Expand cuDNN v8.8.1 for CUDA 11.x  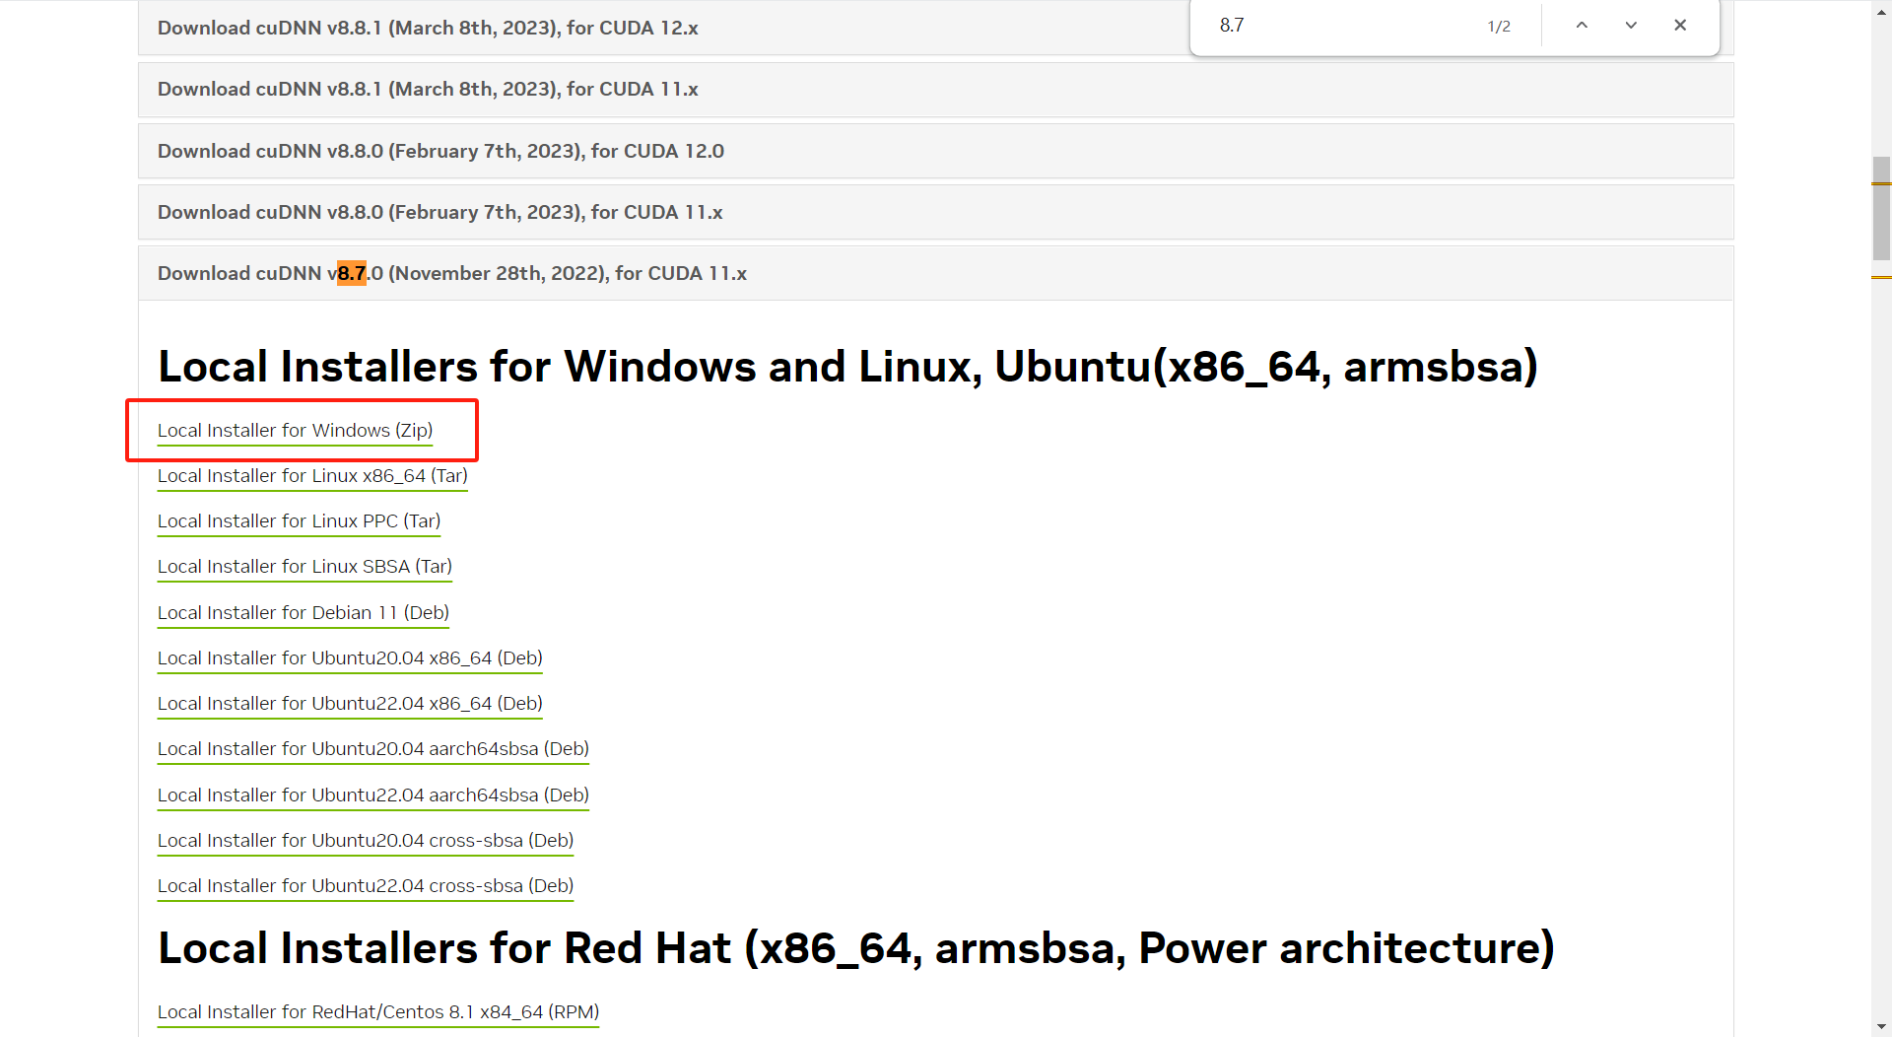[x=935, y=90]
